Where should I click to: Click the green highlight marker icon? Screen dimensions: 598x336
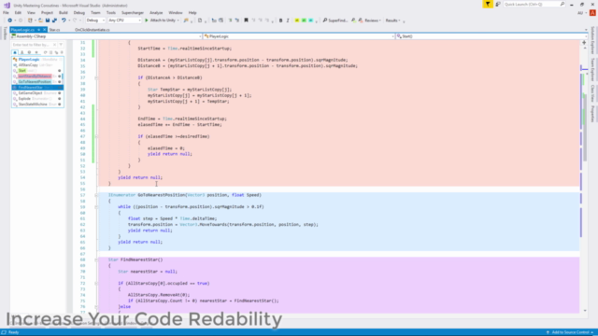point(304,21)
